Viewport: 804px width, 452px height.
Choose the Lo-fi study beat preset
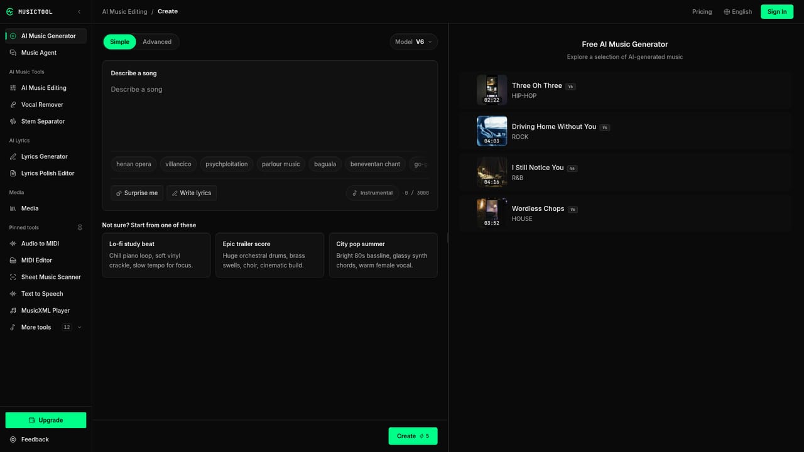tap(156, 255)
